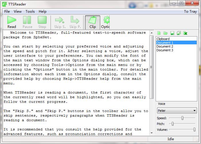Start reading with the Read button
Viewport: 201px width, 144px height.
[x=12, y=22]
